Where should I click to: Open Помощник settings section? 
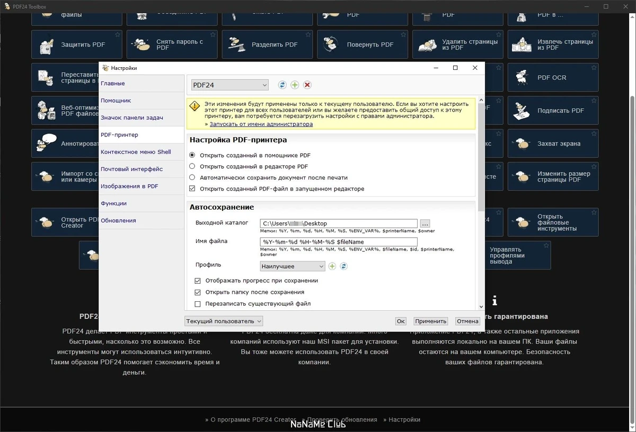coord(141,101)
